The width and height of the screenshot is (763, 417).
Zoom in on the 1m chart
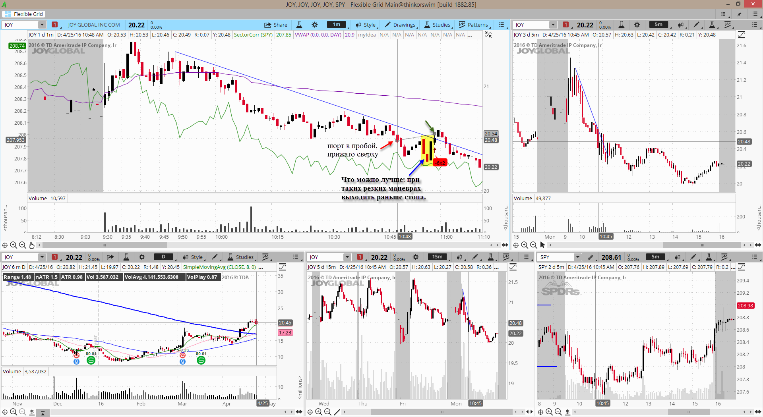point(14,245)
